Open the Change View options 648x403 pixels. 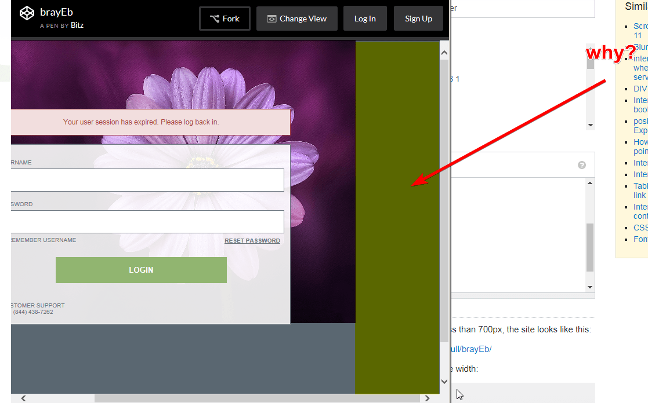click(x=296, y=18)
